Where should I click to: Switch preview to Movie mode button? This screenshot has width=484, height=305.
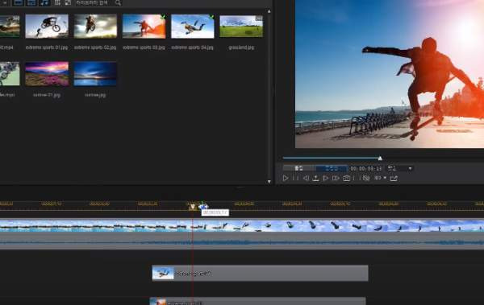coord(332,168)
